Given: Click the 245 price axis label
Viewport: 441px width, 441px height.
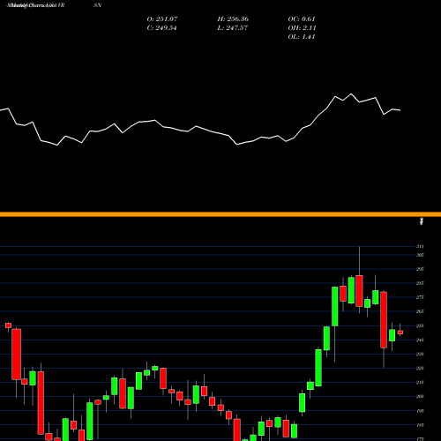Looking at the screenshot, I should pos(420,340).
